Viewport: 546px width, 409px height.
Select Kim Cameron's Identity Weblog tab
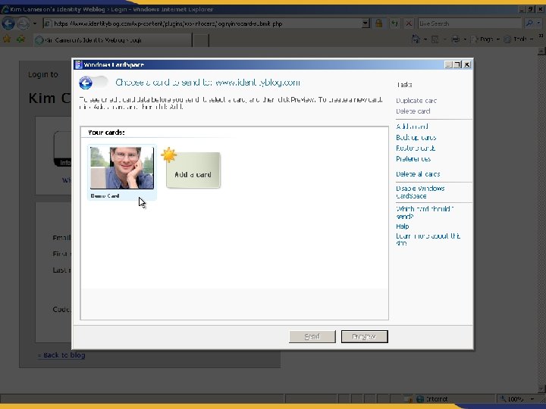coord(113,40)
